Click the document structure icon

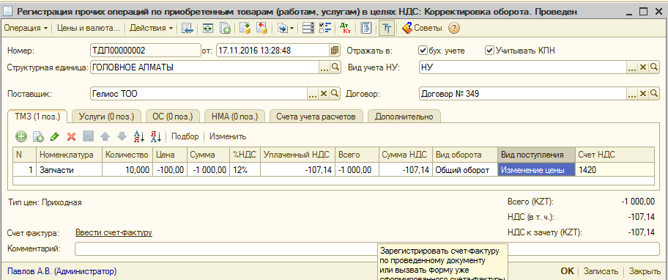coord(308,29)
